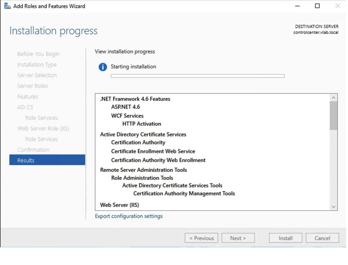Select the Results step in sidebar

coord(47,160)
